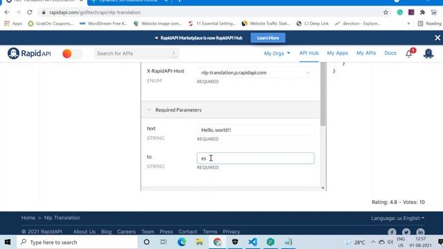The height and width of the screenshot is (249, 443).
Task: Click the scrollbar down arrow
Action: [323, 188]
